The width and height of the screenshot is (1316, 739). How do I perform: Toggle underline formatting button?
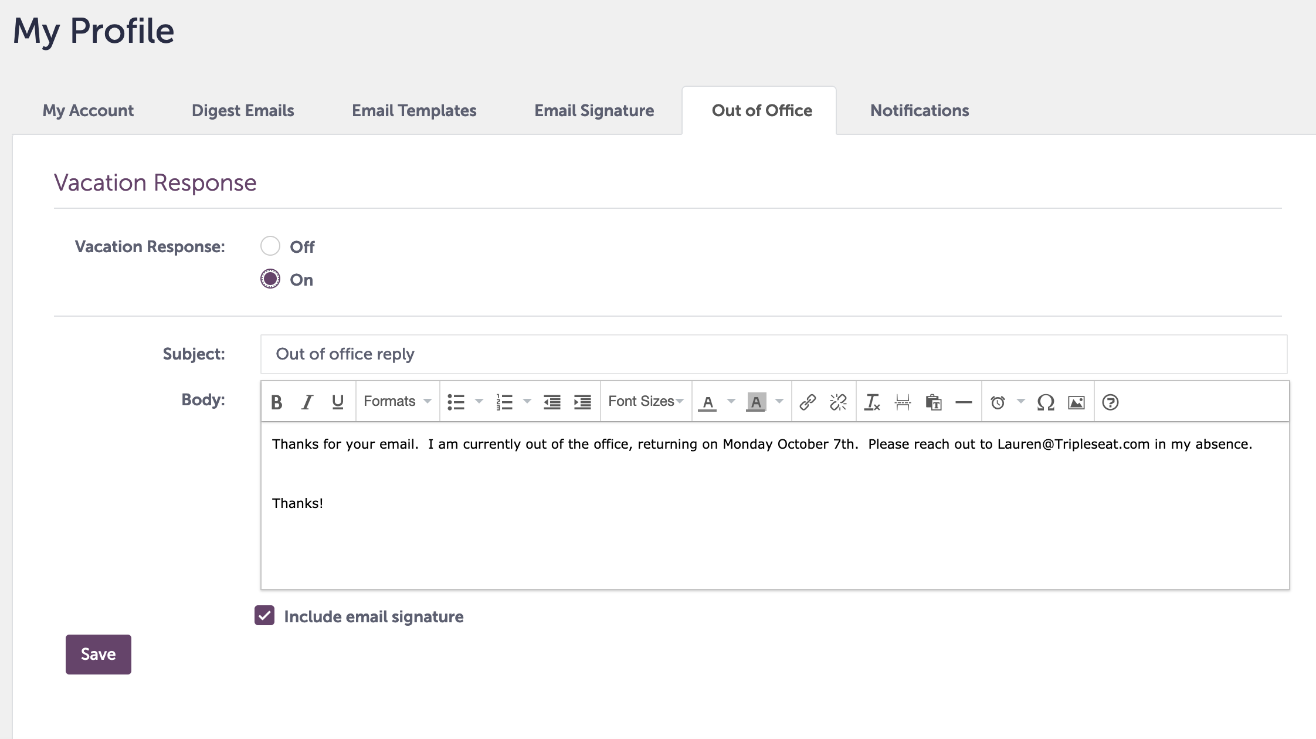pyautogui.click(x=338, y=402)
